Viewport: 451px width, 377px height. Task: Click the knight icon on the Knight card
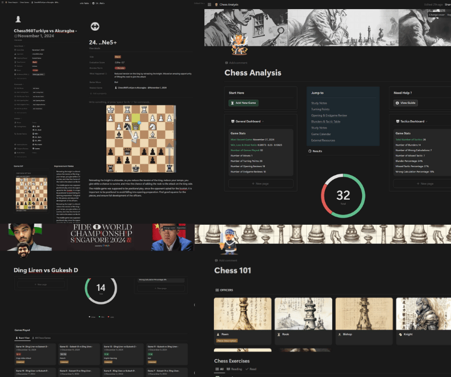click(x=400, y=334)
